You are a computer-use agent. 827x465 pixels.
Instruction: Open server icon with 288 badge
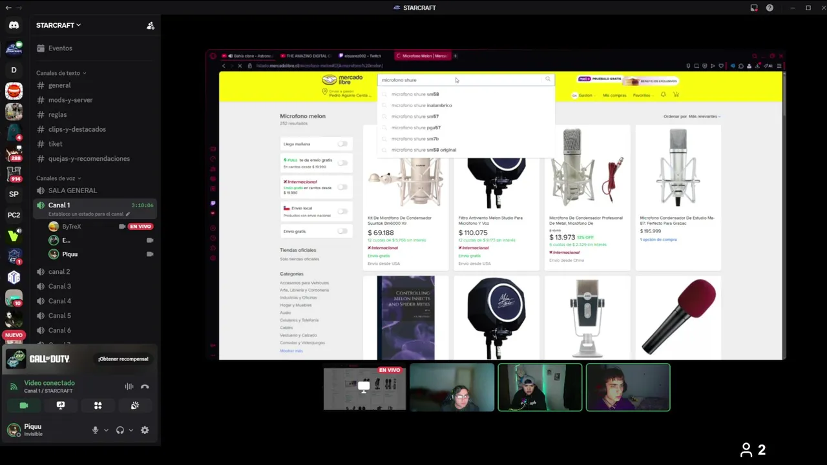[14, 153]
